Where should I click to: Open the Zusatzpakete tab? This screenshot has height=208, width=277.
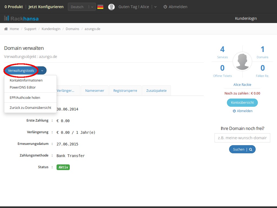(x=156, y=90)
